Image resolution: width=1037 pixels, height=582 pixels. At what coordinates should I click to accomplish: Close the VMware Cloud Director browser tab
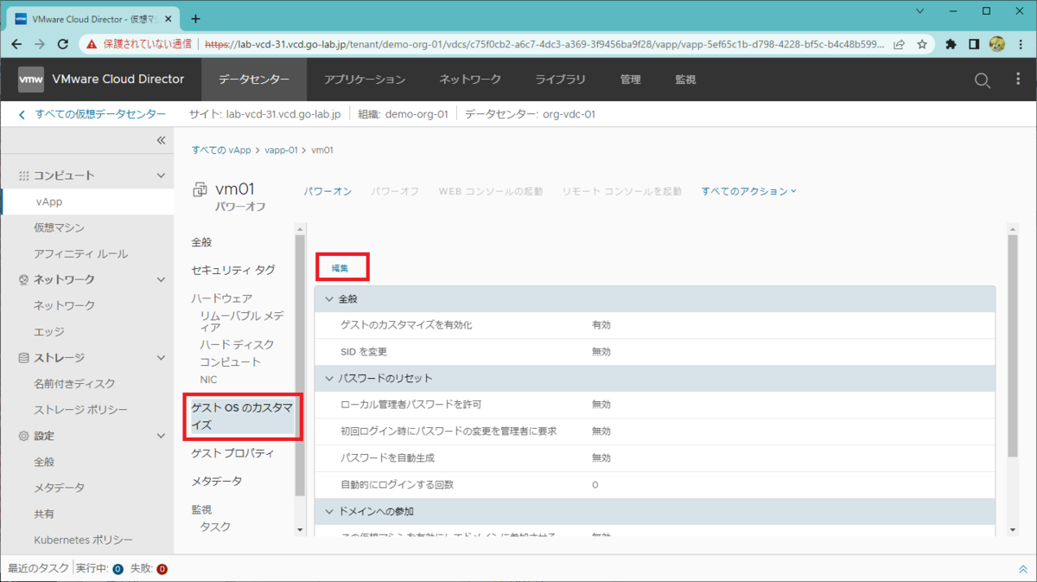(x=169, y=18)
